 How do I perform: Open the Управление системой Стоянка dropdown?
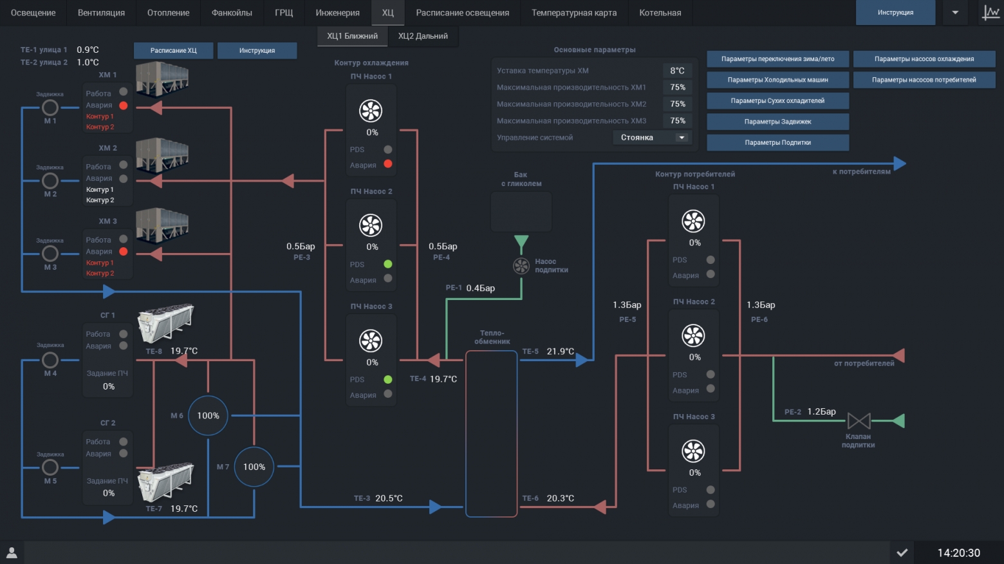tap(652, 137)
